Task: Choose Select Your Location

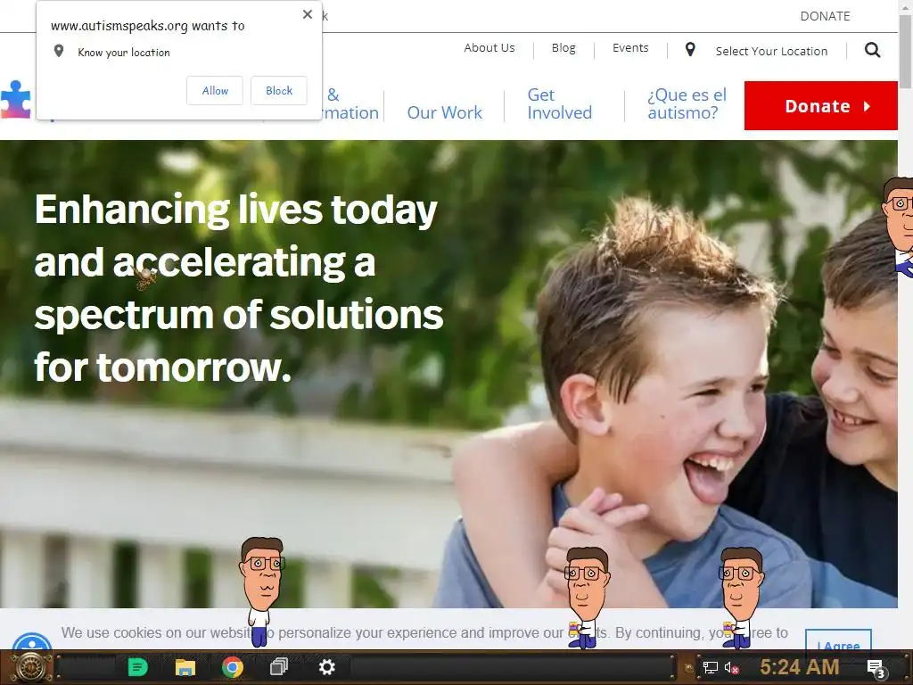Action: click(x=771, y=51)
